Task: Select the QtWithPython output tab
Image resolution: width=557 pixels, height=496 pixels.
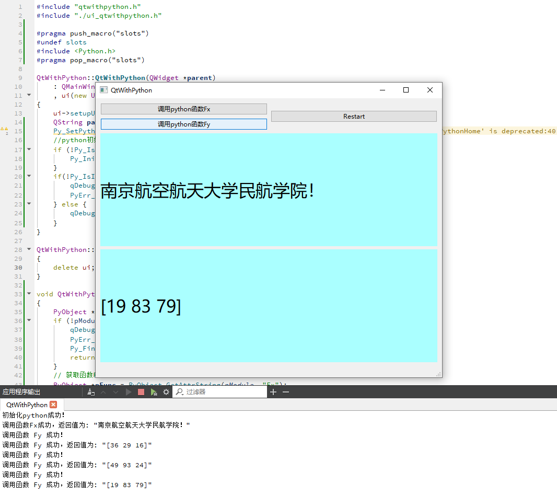Action: (26, 405)
